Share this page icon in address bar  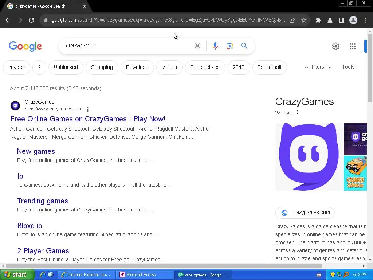click(292, 20)
